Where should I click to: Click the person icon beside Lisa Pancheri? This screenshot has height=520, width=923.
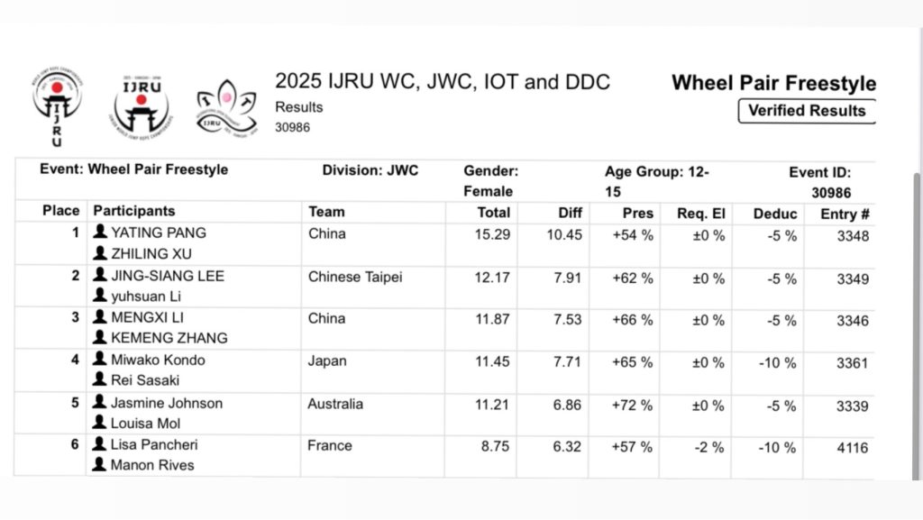(x=100, y=444)
